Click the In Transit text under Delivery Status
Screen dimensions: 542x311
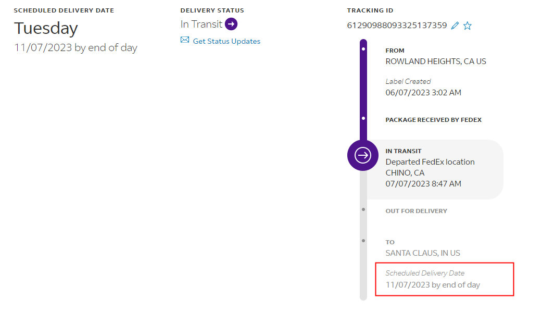201,24
